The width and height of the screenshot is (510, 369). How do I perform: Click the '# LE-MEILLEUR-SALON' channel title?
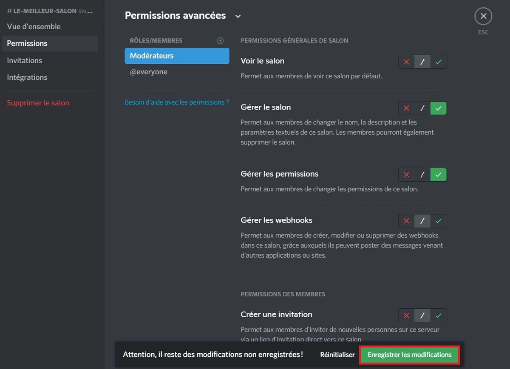coord(42,11)
